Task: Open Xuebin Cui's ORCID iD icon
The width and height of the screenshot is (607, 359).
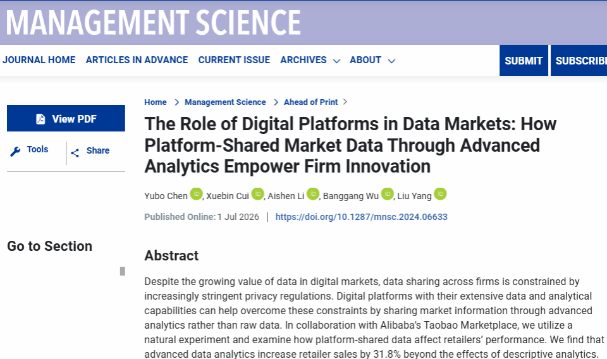Action: click(258, 194)
